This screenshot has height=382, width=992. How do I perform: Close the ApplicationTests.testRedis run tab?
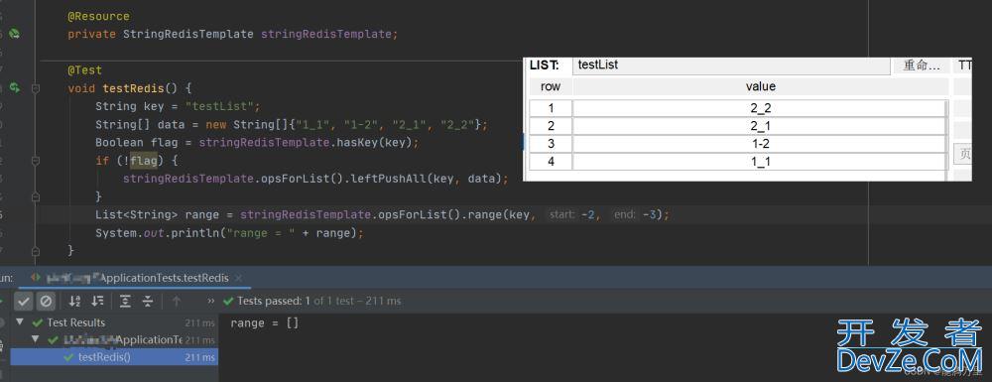[x=239, y=278]
